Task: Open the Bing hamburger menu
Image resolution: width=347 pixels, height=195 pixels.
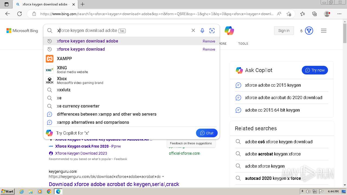Action: click(324, 31)
